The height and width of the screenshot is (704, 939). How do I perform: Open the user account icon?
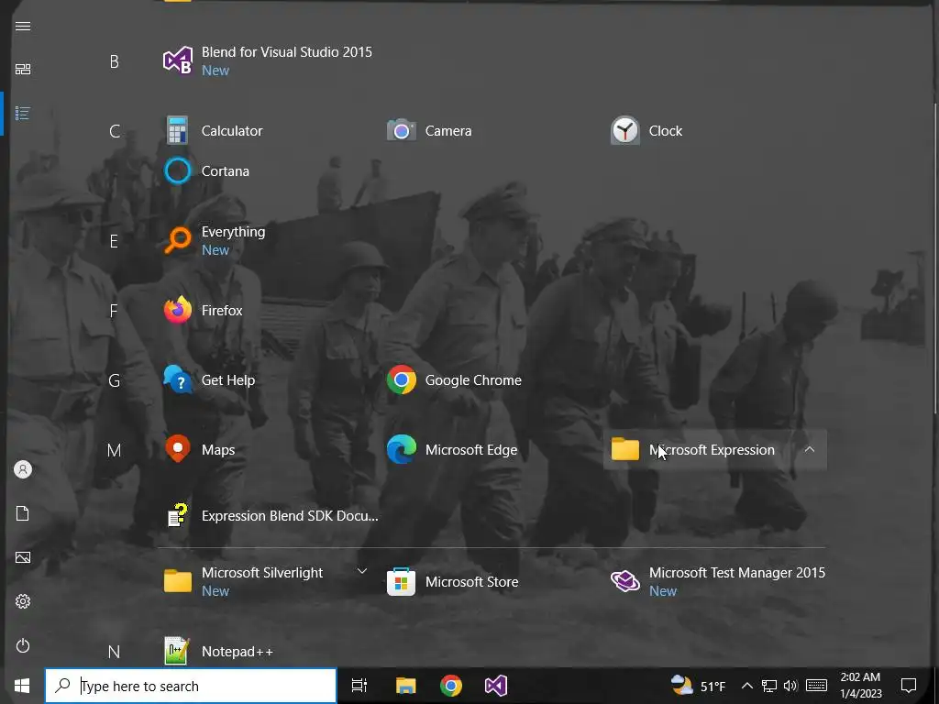click(x=23, y=469)
